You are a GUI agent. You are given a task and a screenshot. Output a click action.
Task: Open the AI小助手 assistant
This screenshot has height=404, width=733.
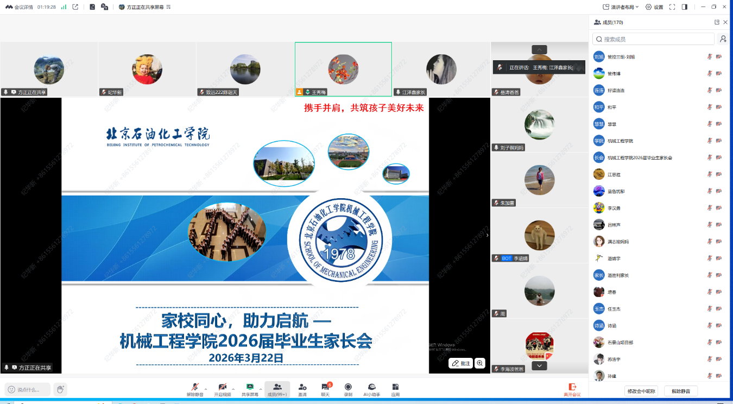[x=371, y=389]
